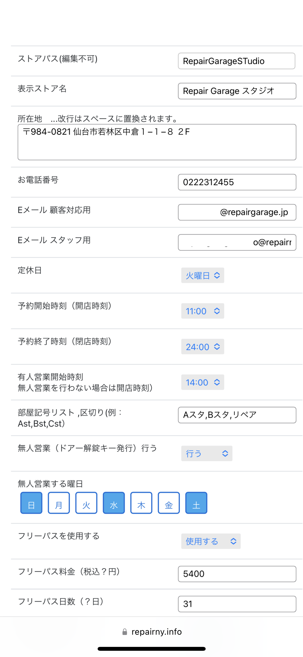Viewport: 303px width, 657px height.
Task: Open the 定休日 火曜日 dropdown
Action: pyautogui.click(x=203, y=275)
